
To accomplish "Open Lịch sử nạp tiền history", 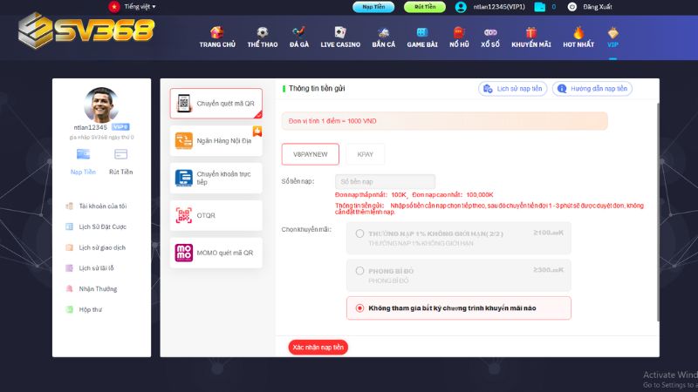I will (512, 88).
